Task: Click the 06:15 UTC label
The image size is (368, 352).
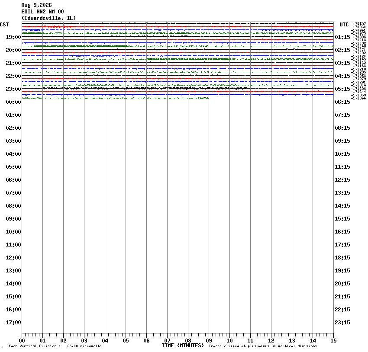Action: (342, 102)
